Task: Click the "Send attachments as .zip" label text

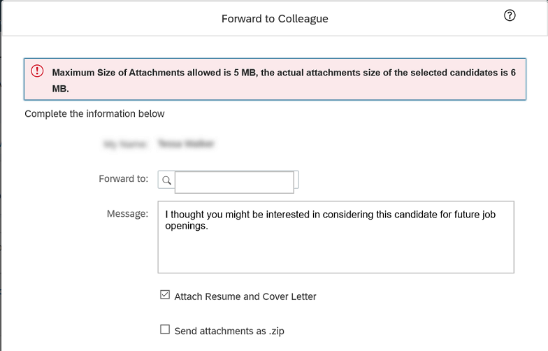Action: tap(229, 331)
